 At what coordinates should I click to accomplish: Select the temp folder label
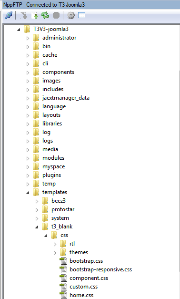(49, 184)
